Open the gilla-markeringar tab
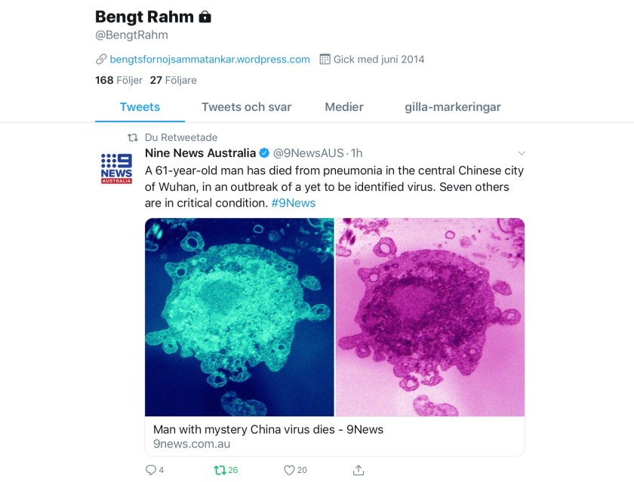 click(x=453, y=107)
